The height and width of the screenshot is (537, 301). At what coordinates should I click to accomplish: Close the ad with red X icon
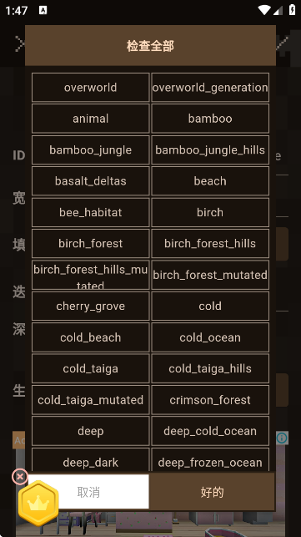[x=20, y=476]
